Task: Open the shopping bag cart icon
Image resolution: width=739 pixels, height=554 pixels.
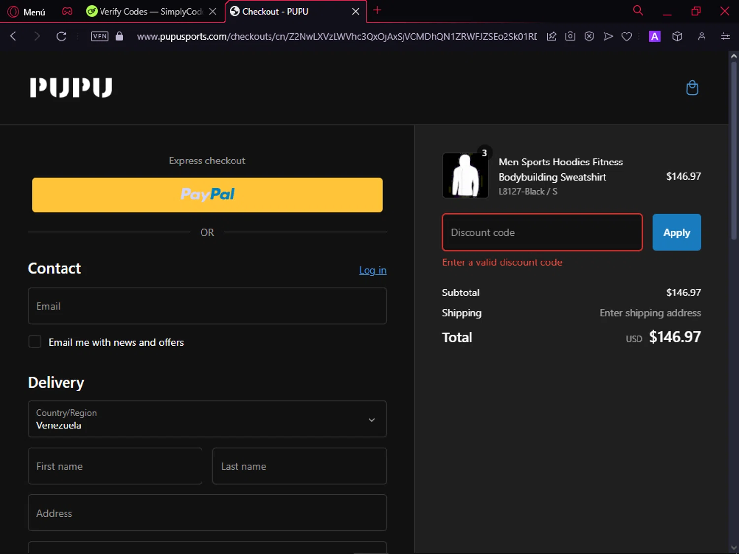Action: click(692, 88)
